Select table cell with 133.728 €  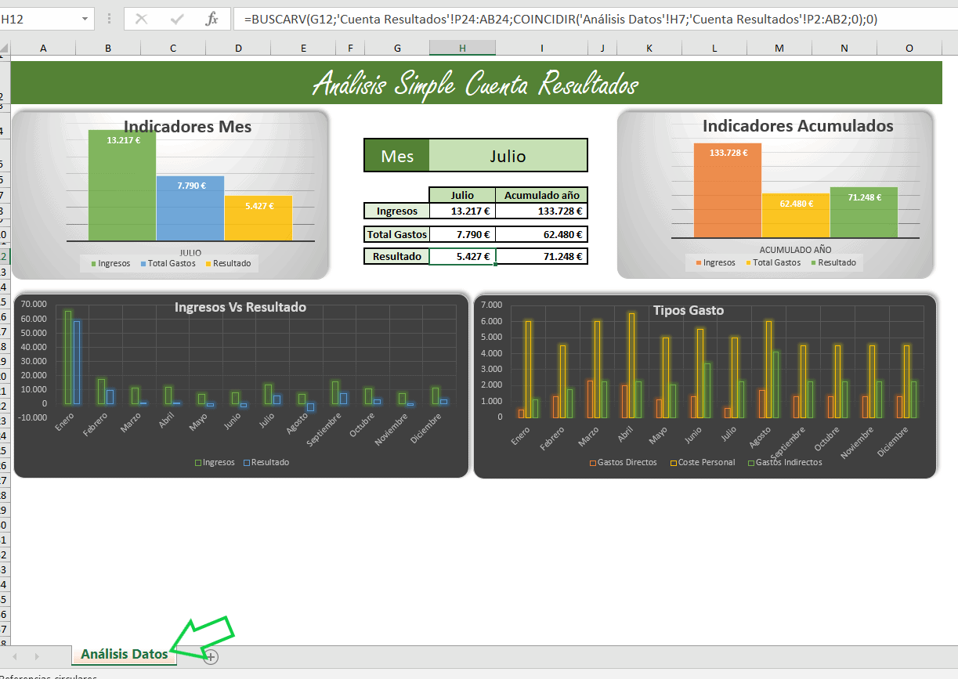(x=541, y=211)
